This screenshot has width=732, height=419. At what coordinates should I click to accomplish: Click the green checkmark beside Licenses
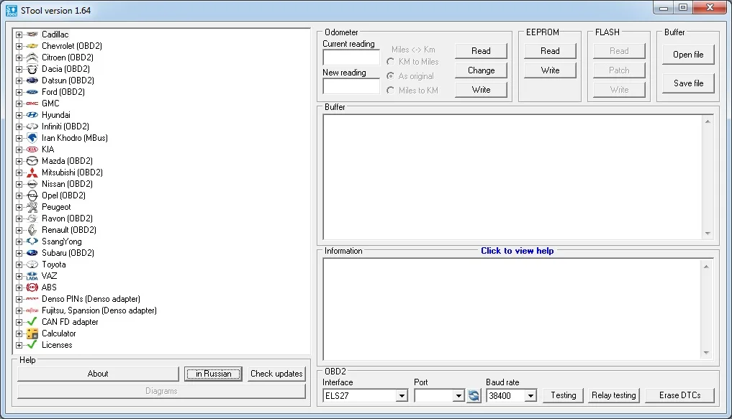32,345
